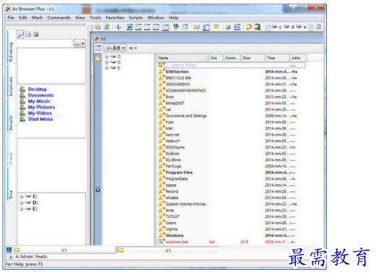The image size is (376, 280).
Task: Switch to drive c via toolbar drive icon
Action: click(x=276, y=27)
